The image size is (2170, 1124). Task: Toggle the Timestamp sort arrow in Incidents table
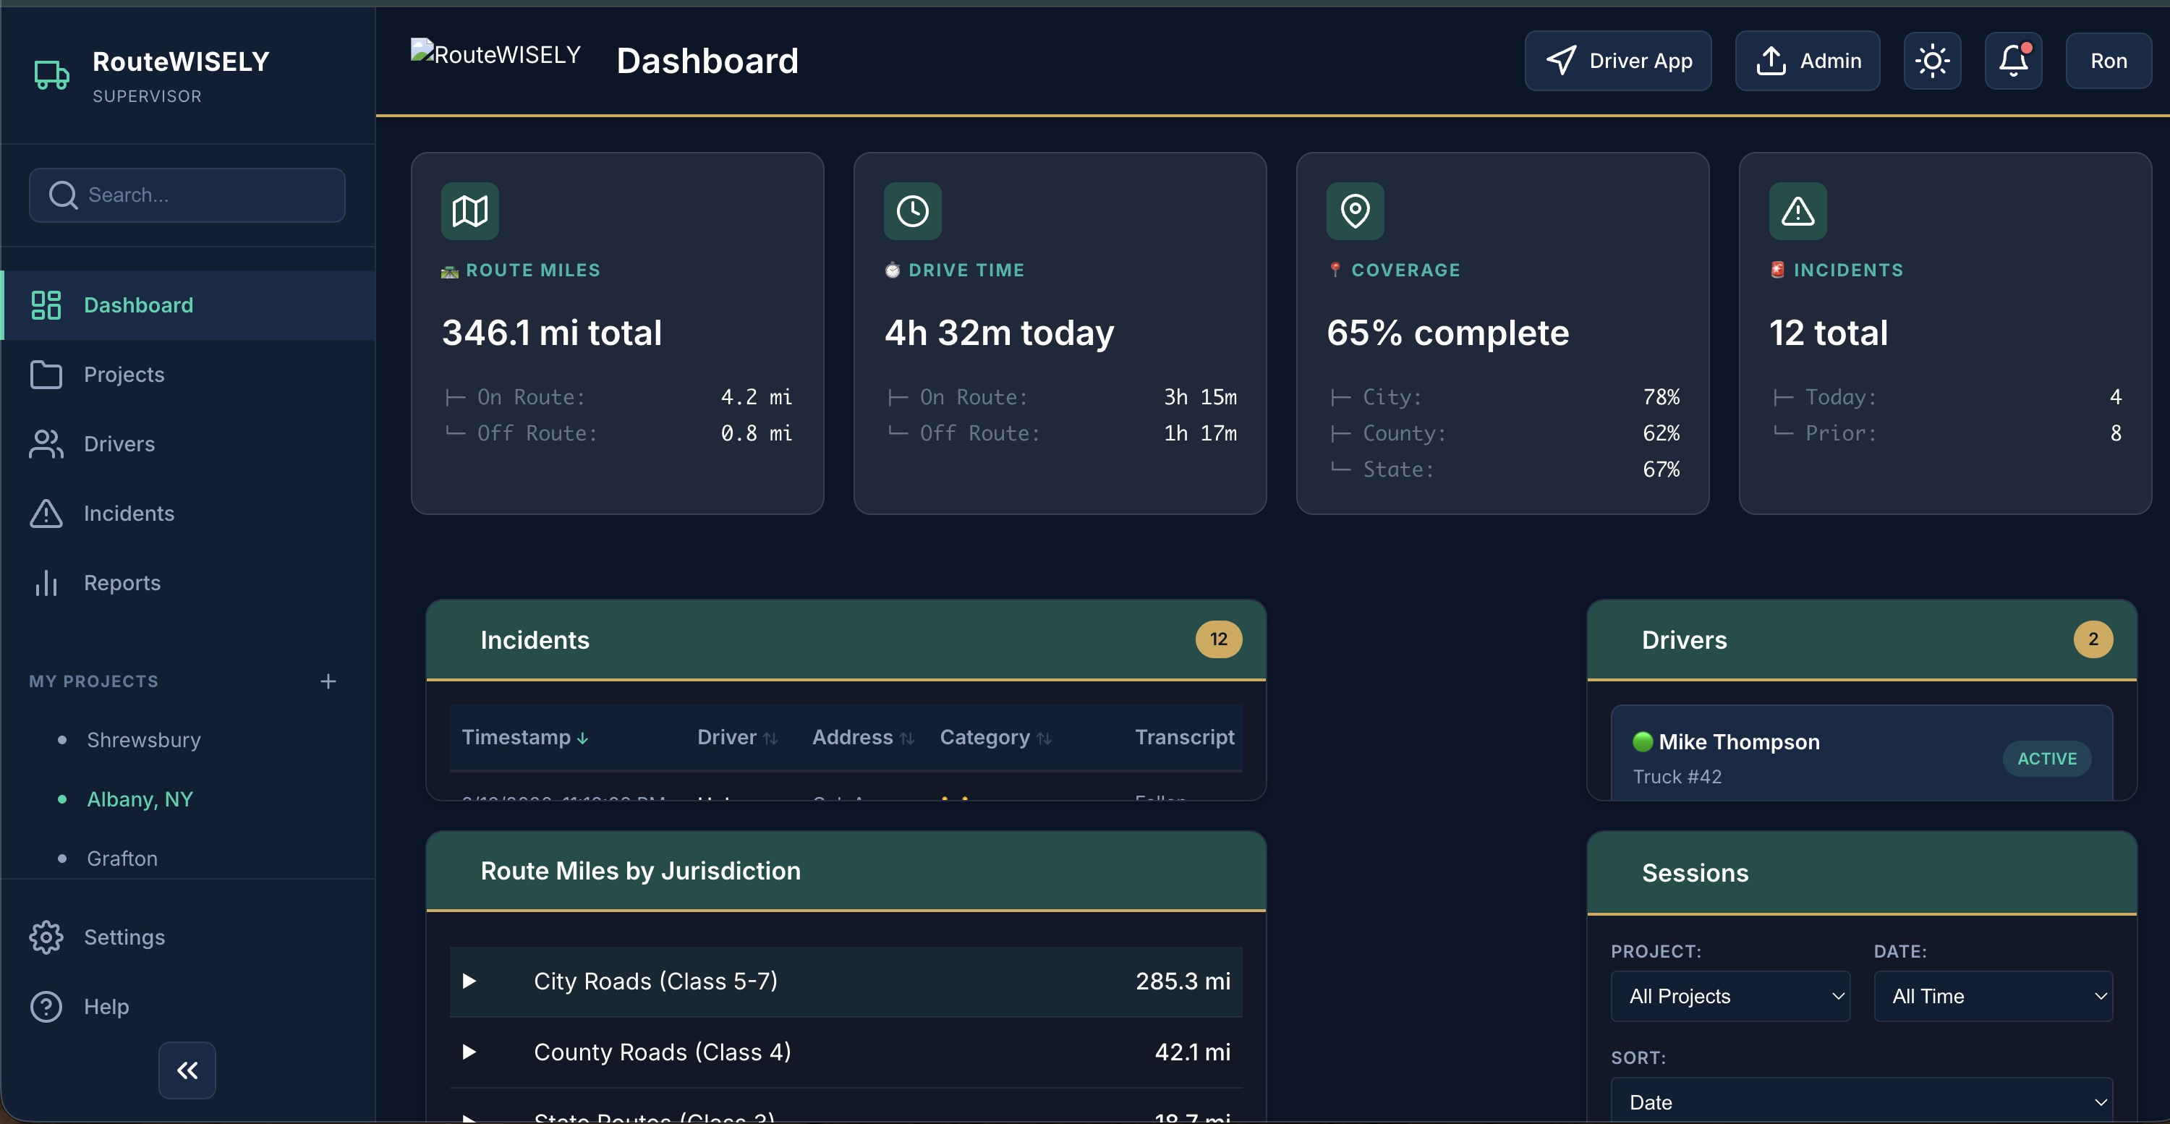[x=583, y=737]
